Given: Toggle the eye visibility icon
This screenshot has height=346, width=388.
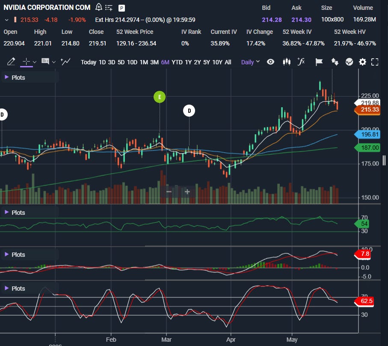Looking at the screenshot, I should (x=270, y=62).
